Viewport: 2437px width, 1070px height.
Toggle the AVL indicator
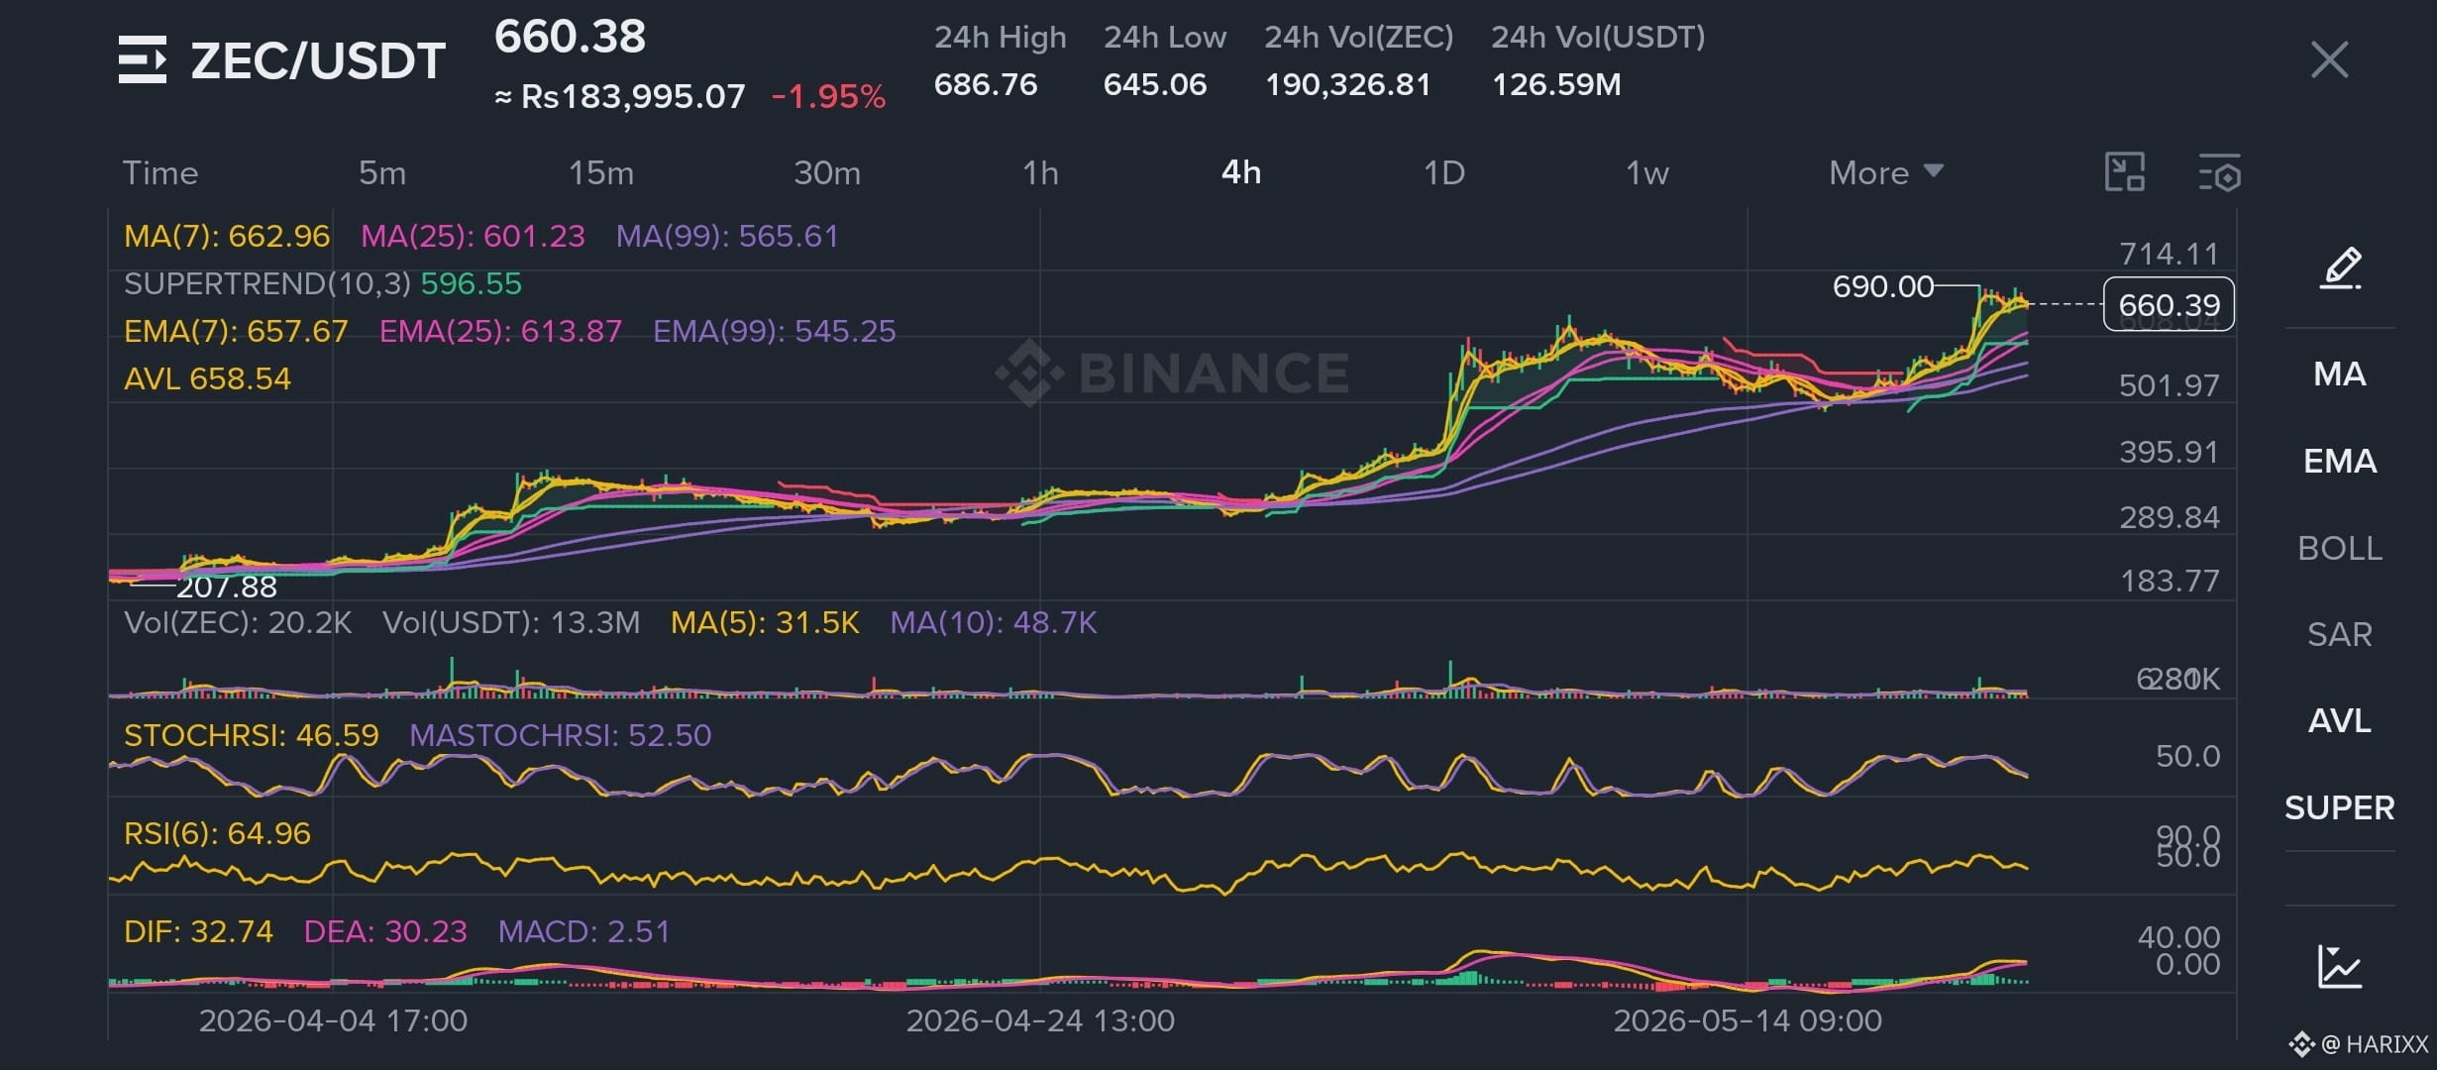coord(2340,720)
